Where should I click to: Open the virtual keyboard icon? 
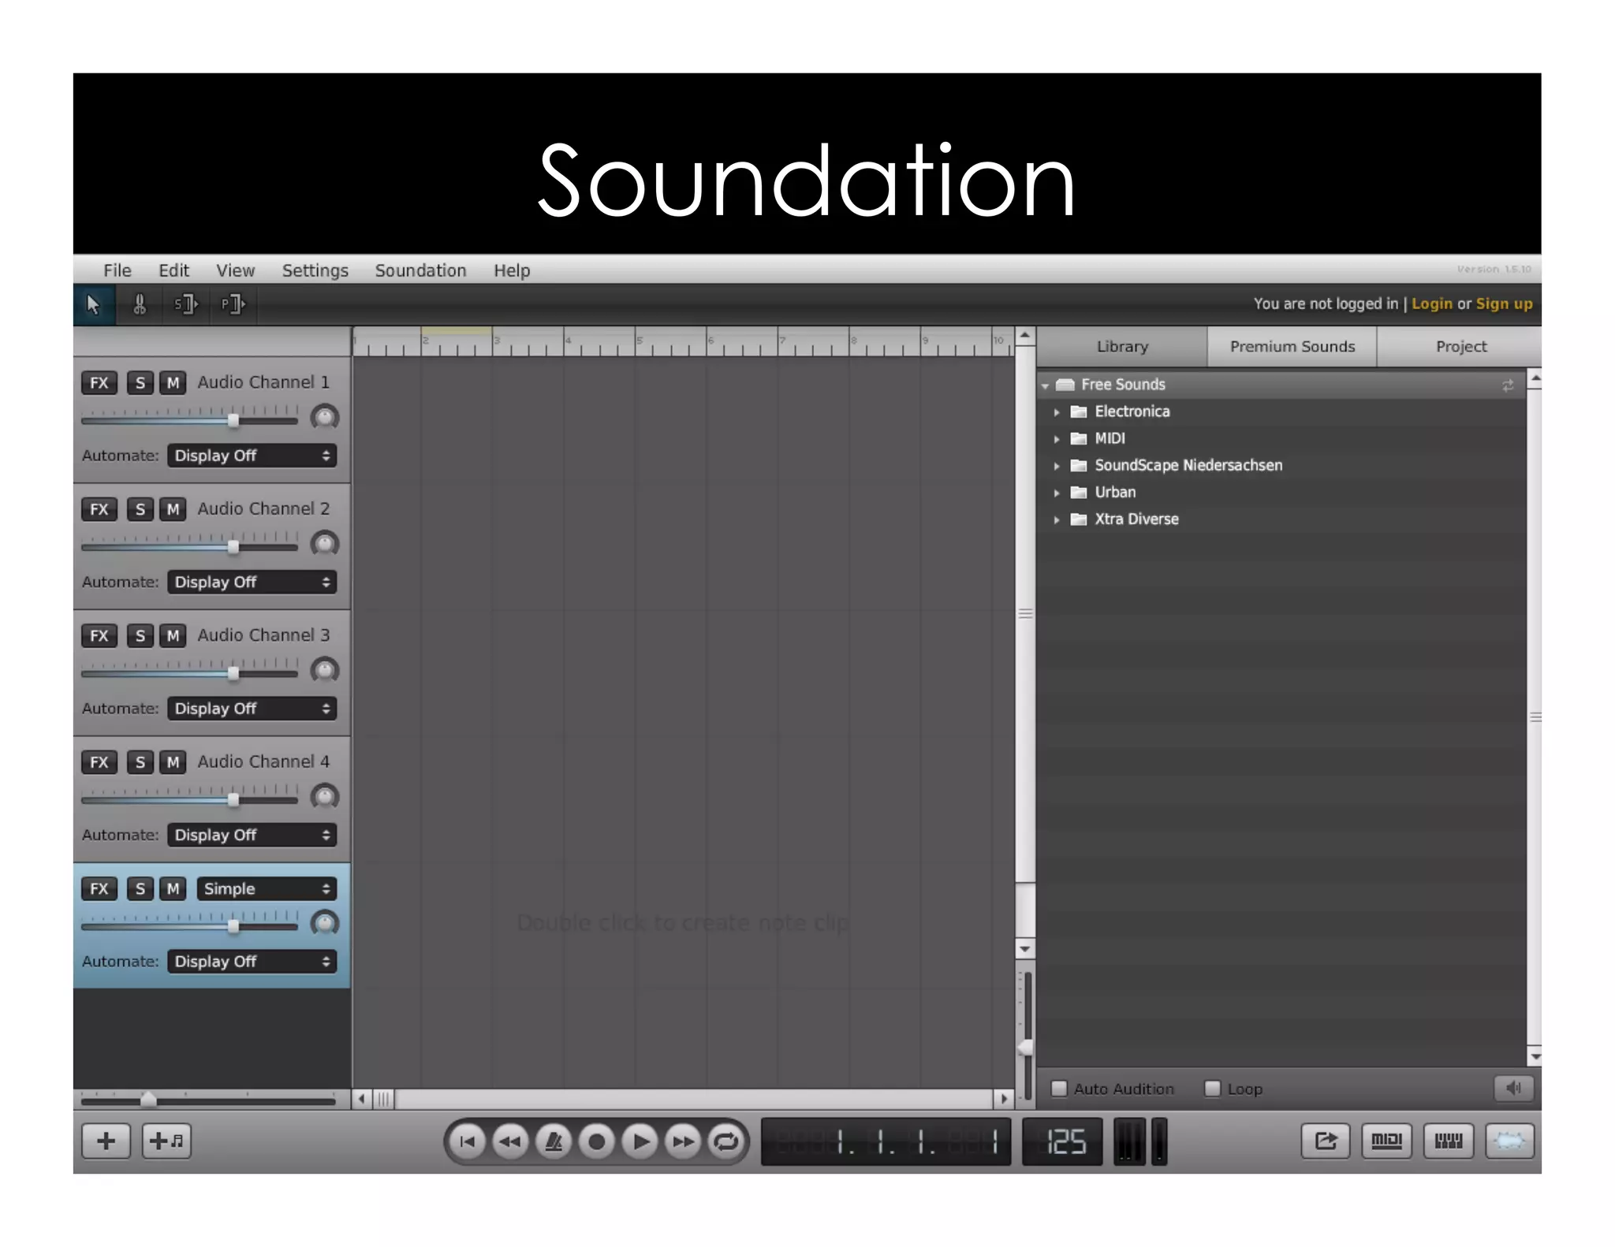pos(1448,1141)
